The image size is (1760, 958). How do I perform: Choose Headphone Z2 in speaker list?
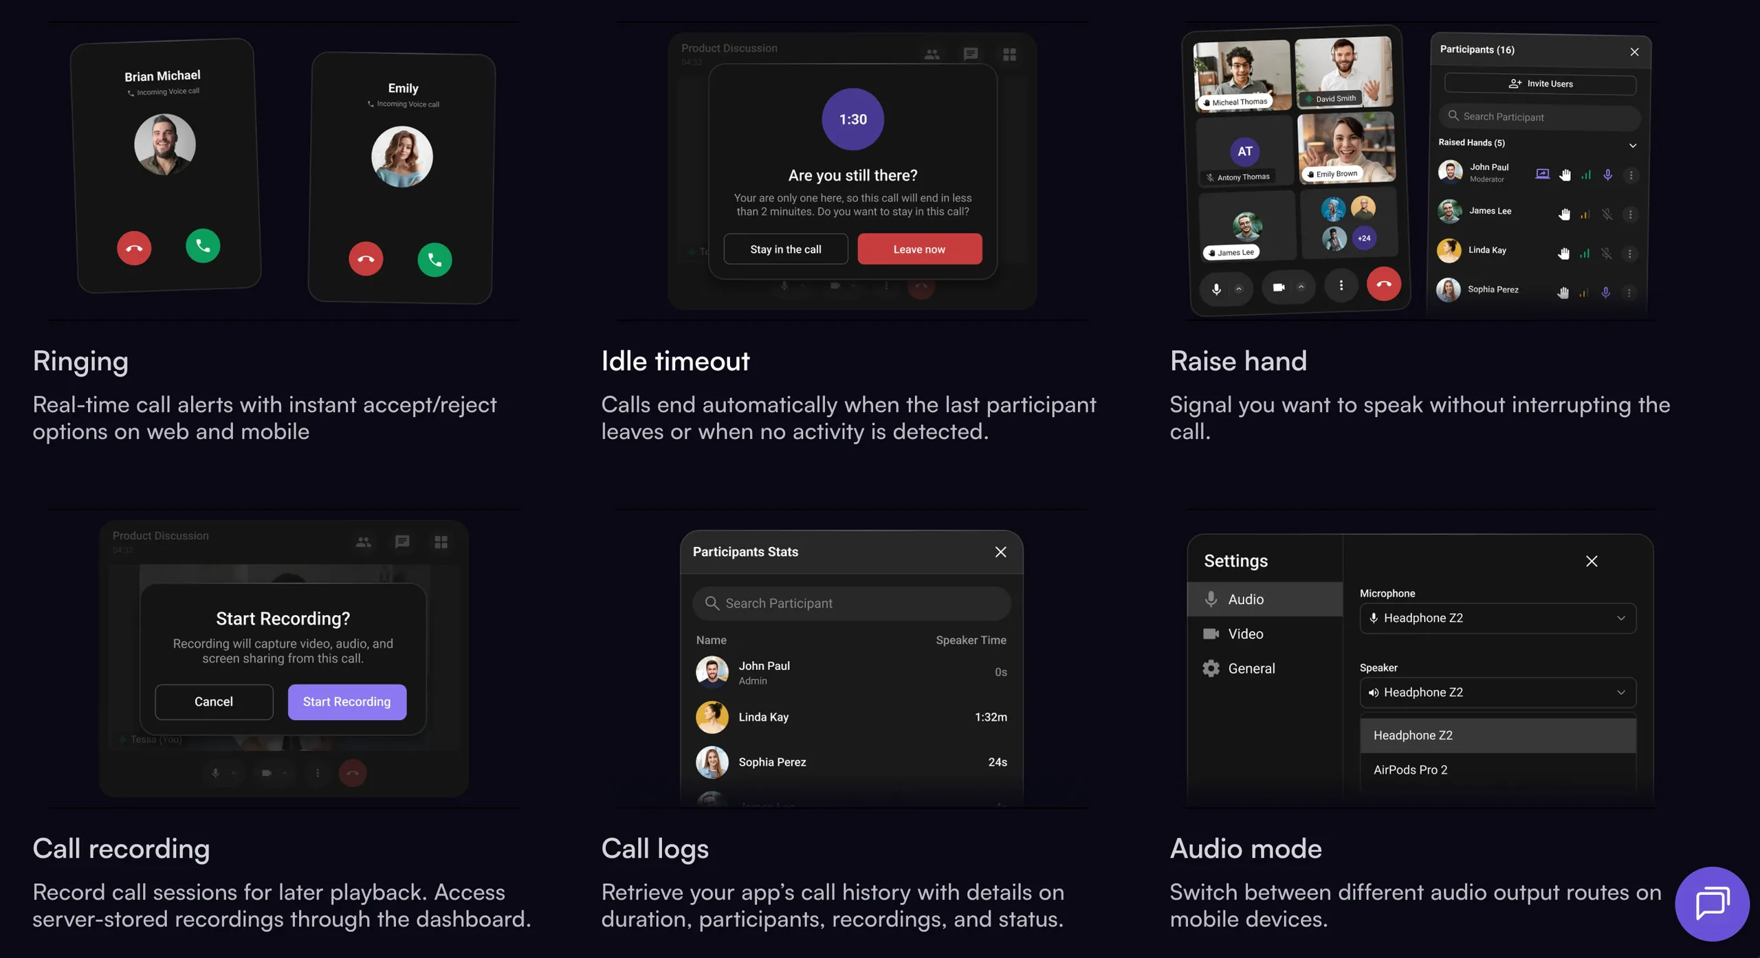[1497, 735]
